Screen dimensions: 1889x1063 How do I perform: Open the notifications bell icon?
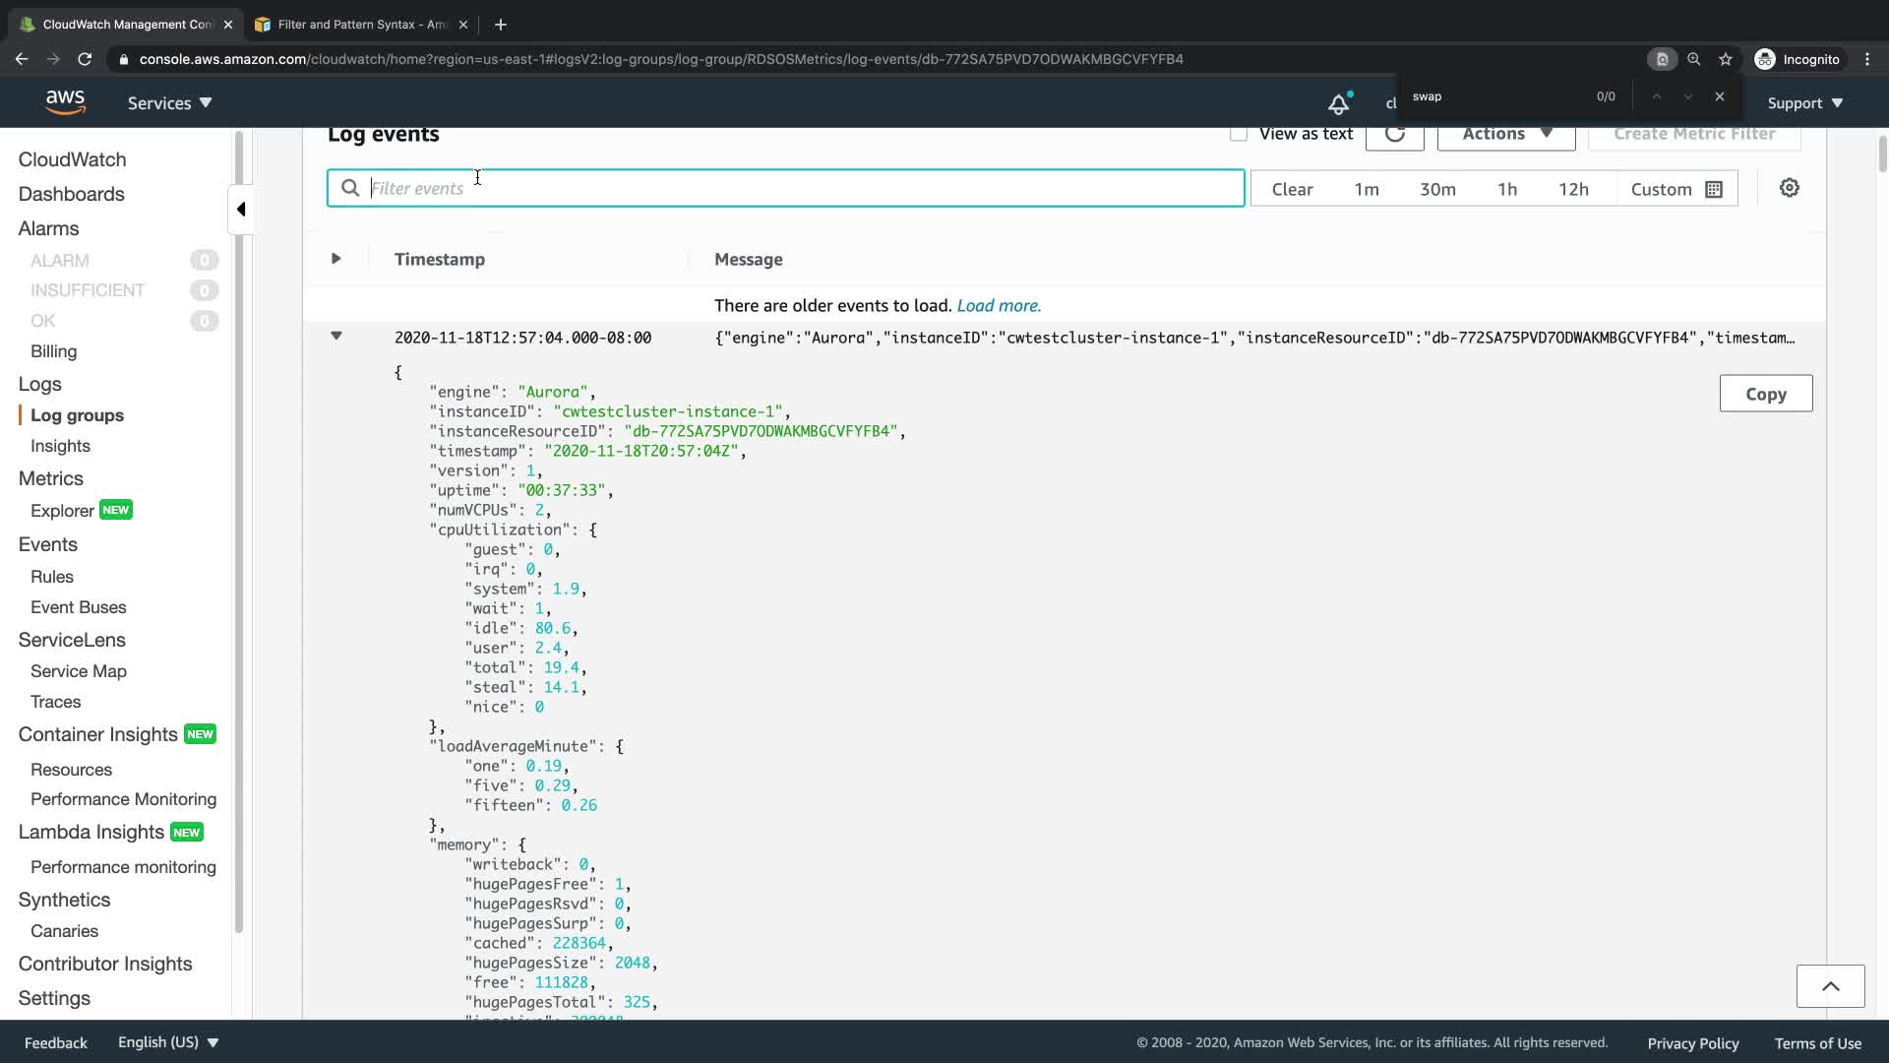pos(1339,103)
